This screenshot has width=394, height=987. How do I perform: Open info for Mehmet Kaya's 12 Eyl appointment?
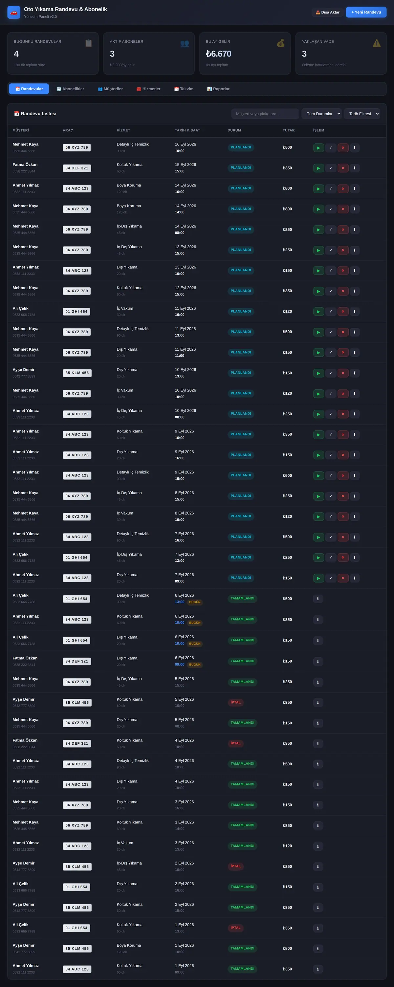tap(354, 291)
